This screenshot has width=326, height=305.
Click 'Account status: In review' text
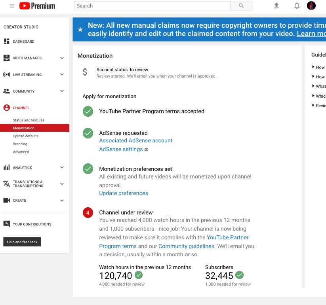click(122, 70)
